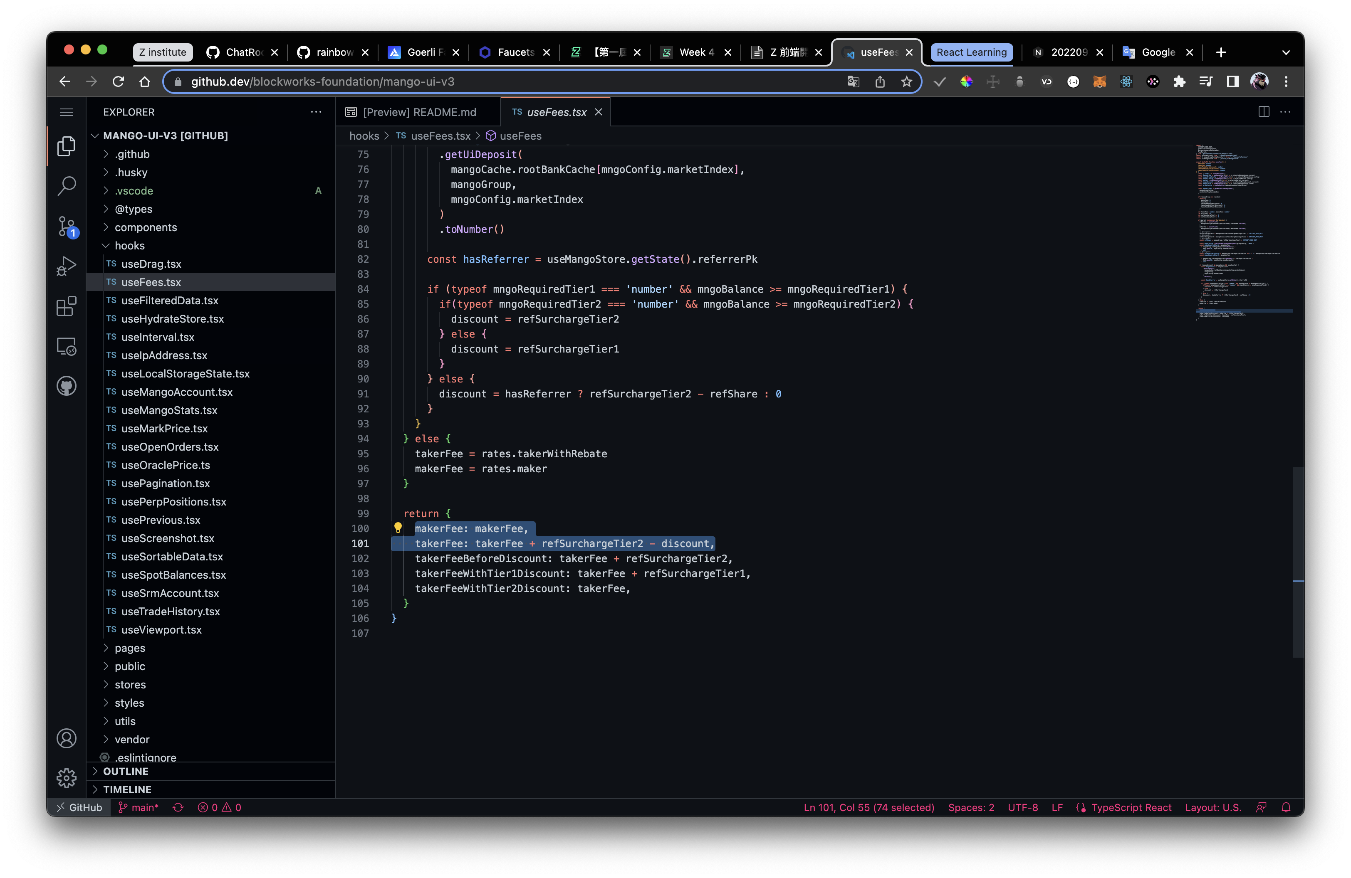Open the Run and Debug view

pyautogui.click(x=67, y=266)
